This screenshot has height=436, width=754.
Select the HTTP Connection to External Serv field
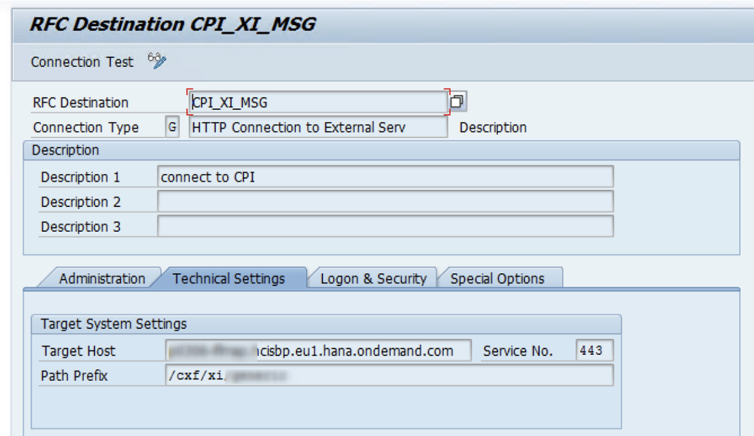click(x=318, y=127)
